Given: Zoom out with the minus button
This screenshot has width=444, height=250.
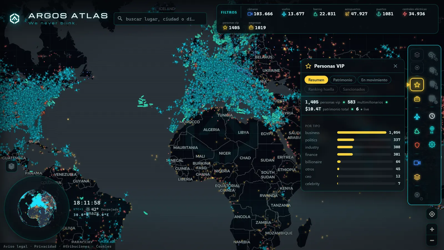Looking at the screenshot, I should (432, 241).
